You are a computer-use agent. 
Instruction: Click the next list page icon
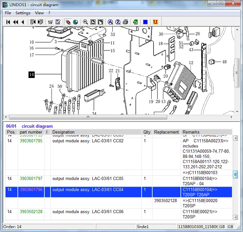tap(40, 22)
